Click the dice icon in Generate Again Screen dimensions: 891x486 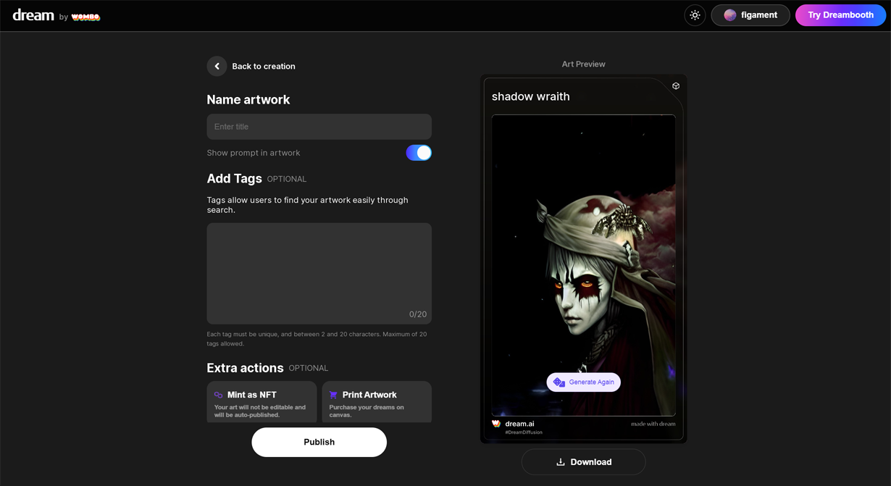tap(559, 382)
